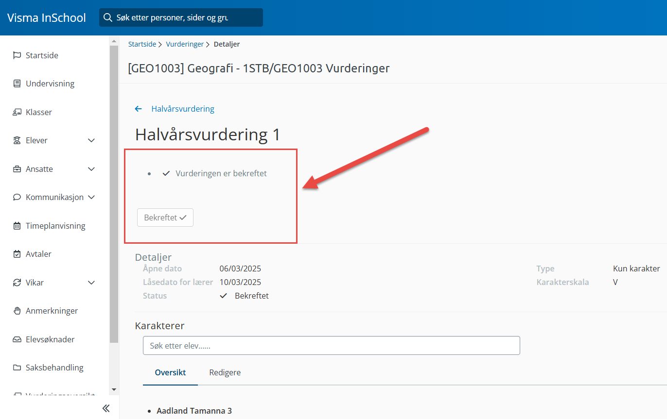Focus the global search field in header

tap(181, 17)
